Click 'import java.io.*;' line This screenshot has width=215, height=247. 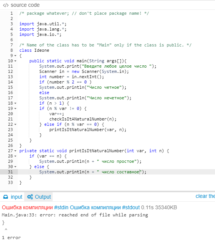pyautogui.click(x=41, y=34)
